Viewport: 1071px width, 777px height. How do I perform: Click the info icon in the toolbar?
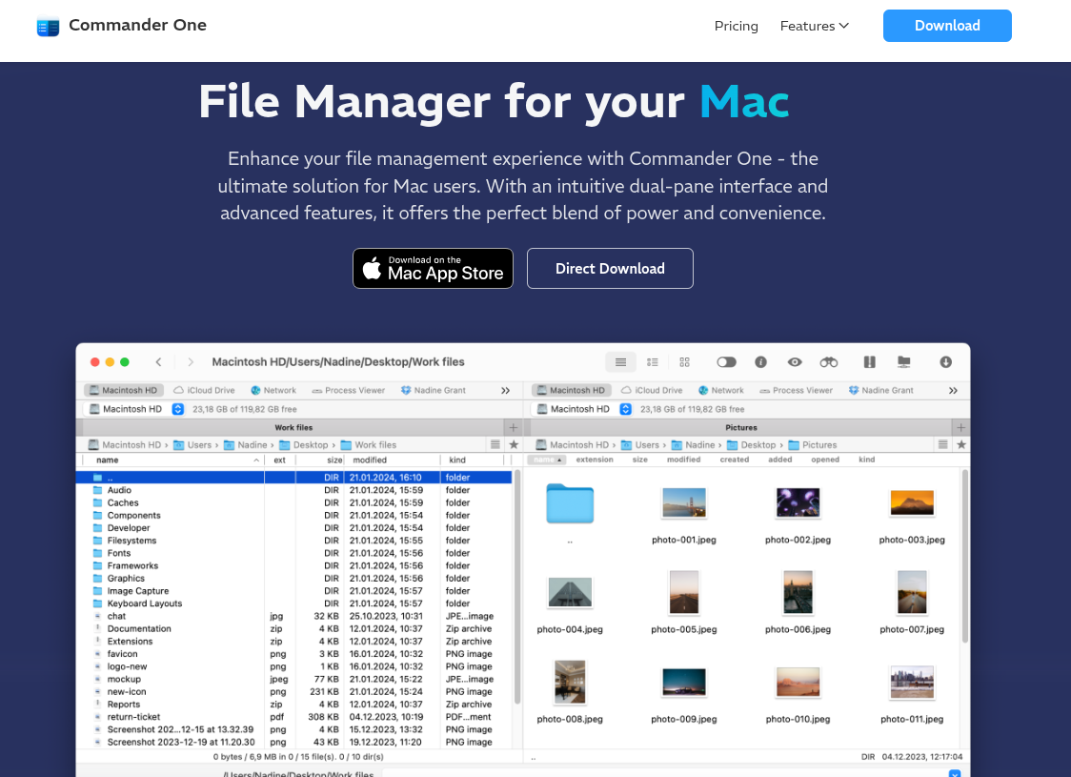[760, 362]
